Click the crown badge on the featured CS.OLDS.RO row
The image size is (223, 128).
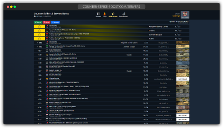(39, 27)
